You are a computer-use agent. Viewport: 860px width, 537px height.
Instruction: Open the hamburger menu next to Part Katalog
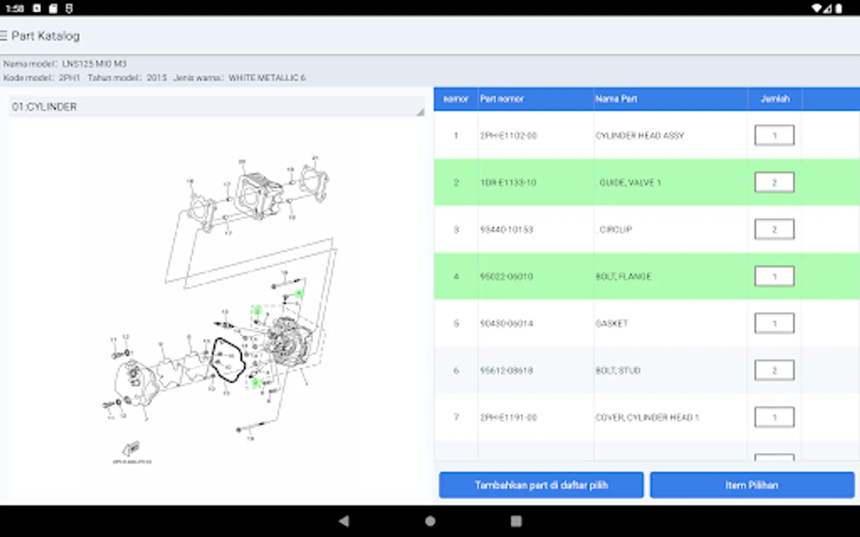point(3,36)
